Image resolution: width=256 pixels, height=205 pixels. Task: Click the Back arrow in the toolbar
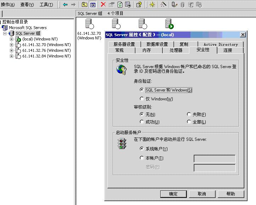click(65, 5)
